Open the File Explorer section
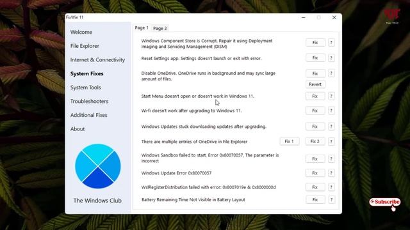This screenshot has height=230, width=410. pos(85,46)
